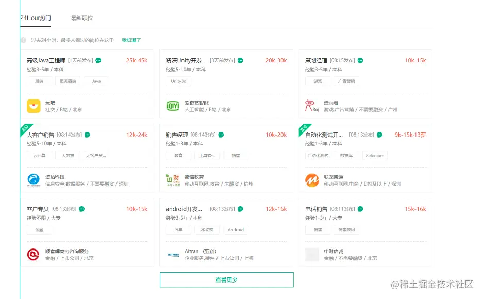Select the Unity3d tag
The image size is (483, 299).
[x=178, y=81]
